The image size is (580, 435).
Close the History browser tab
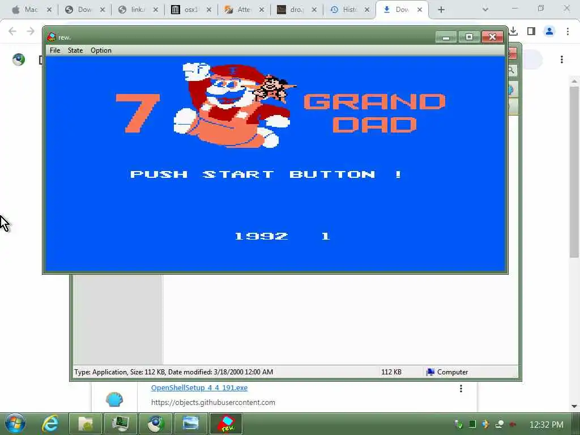[367, 10]
